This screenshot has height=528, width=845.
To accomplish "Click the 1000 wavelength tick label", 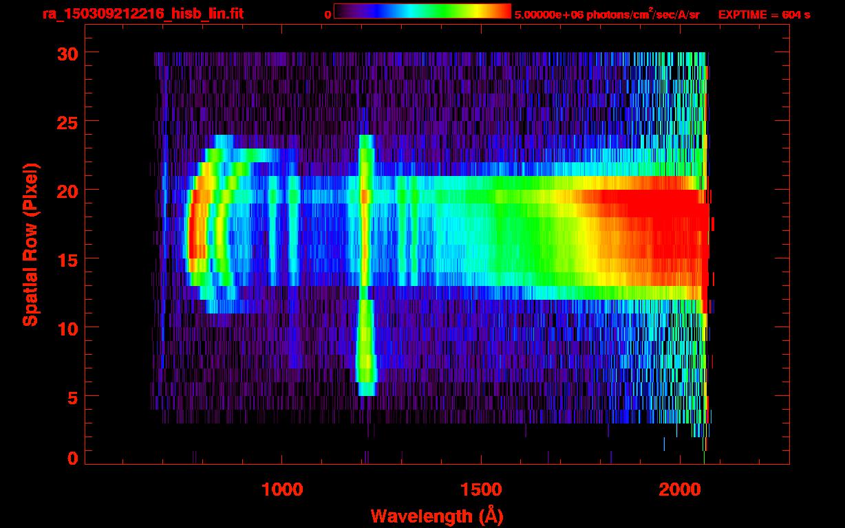I will [282, 489].
